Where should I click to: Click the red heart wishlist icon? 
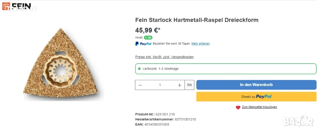click(238, 107)
